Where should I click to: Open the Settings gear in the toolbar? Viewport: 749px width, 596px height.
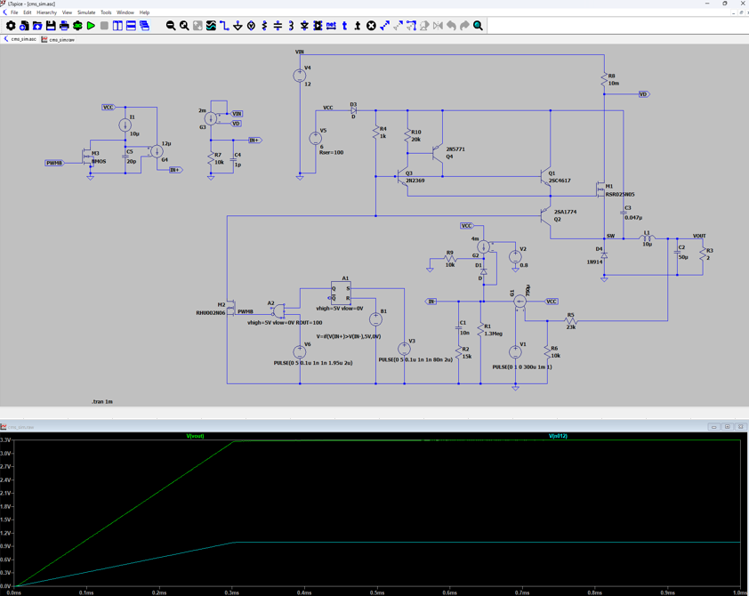point(11,26)
